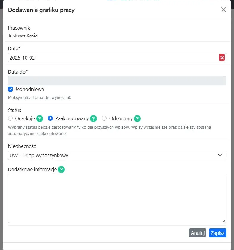Open help icon next to Zaakceptowany
Image resolution: width=234 pixels, height=250 pixels.
[93, 119]
